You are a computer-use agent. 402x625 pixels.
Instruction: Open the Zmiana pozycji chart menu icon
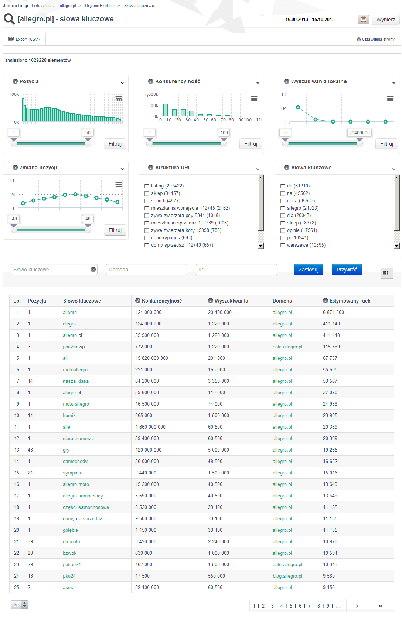(x=119, y=185)
